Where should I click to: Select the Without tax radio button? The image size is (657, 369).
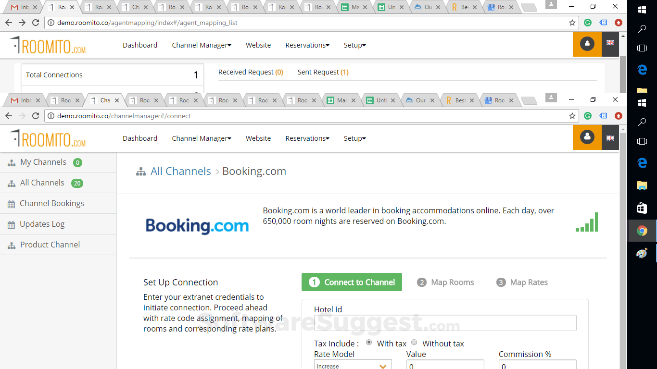pyautogui.click(x=414, y=342)
